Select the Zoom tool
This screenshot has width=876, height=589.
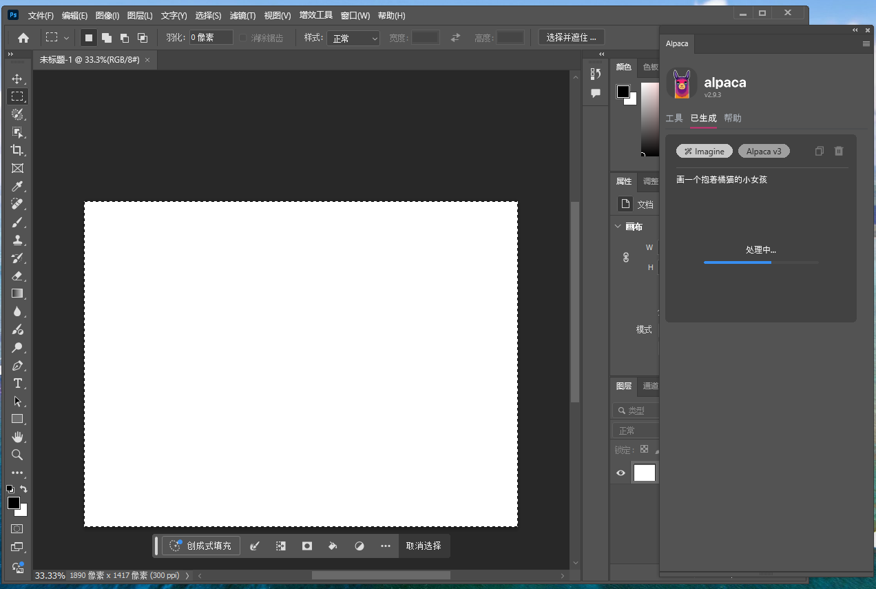click(17, 455)
